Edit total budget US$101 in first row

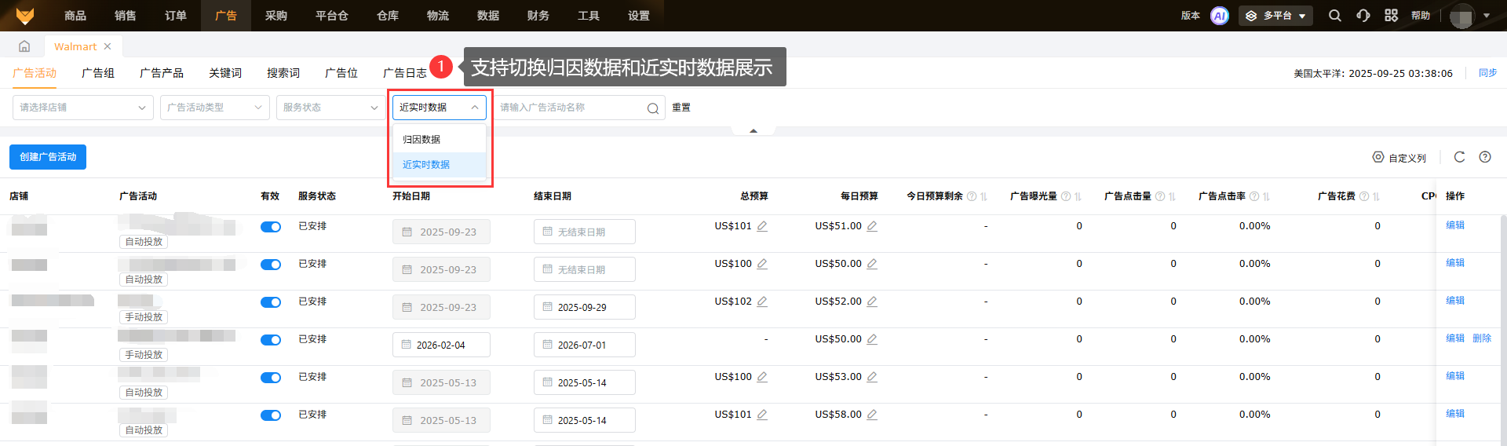(x=762, y=226)
